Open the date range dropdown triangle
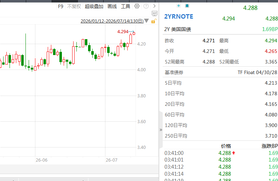This screenshot has height=181, width=278. [146, 21]
